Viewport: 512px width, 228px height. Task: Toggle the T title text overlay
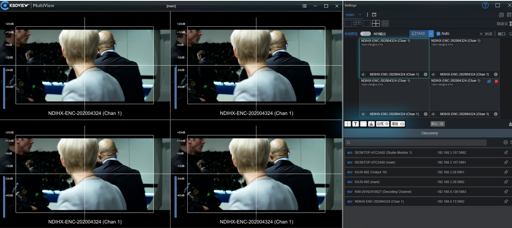(355, 124)
